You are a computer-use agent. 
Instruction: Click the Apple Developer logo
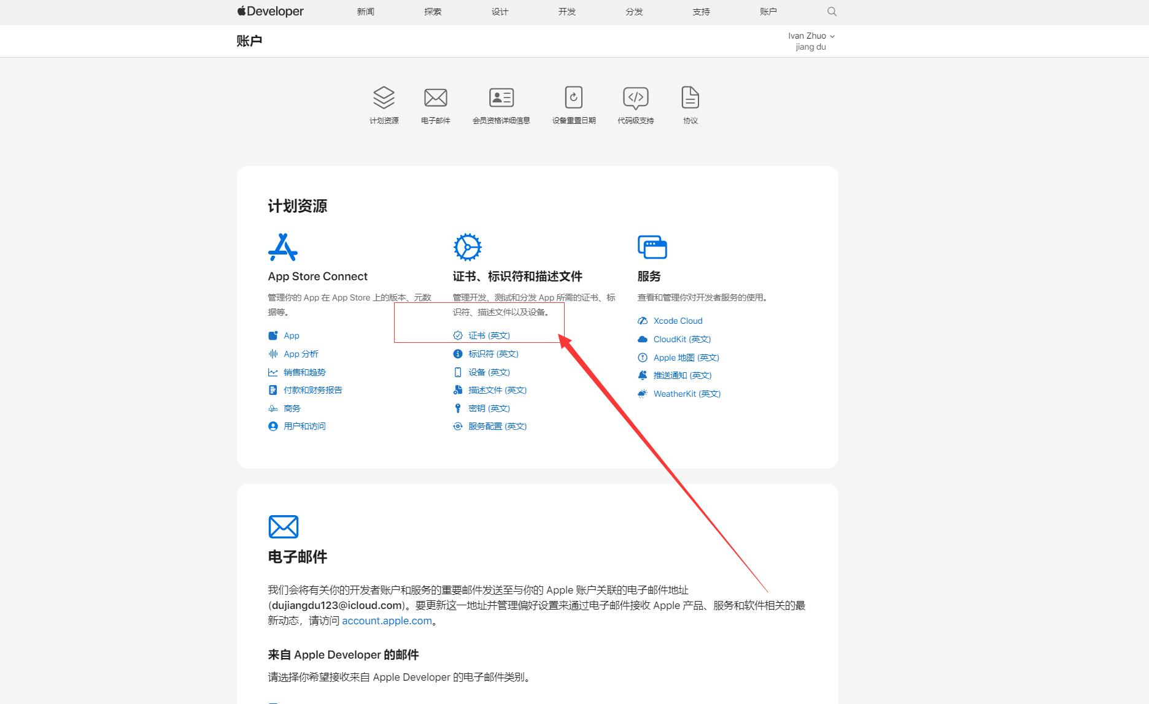point(270,11)
